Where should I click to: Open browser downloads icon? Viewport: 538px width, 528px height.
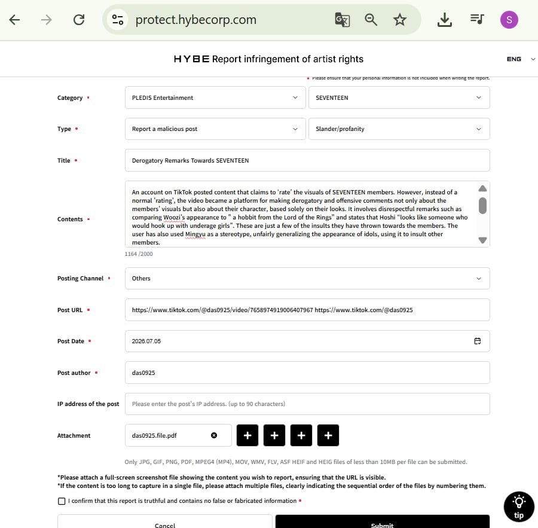pyautogui.click(x=445, y=20)
